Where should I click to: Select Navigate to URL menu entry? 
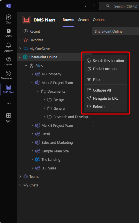click(x=105, y=99)
